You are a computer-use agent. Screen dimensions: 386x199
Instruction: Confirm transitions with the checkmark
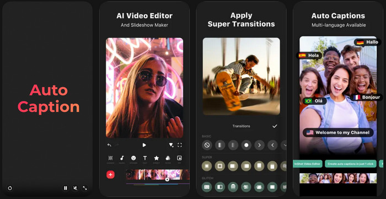(x=275, y=126)
